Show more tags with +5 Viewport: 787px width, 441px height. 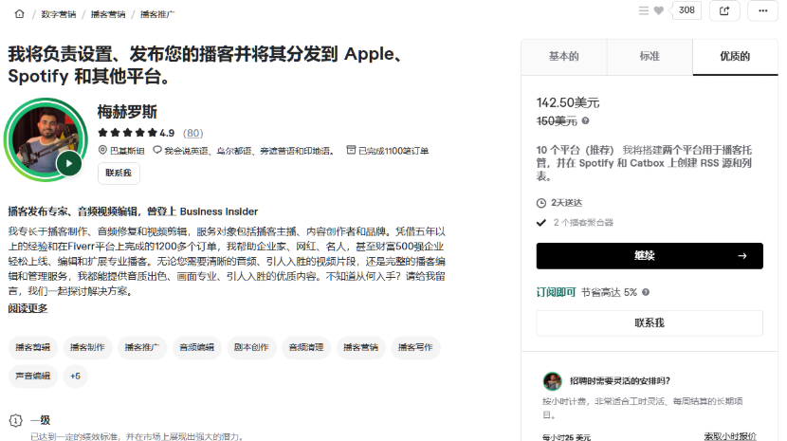tap(76, 377)
